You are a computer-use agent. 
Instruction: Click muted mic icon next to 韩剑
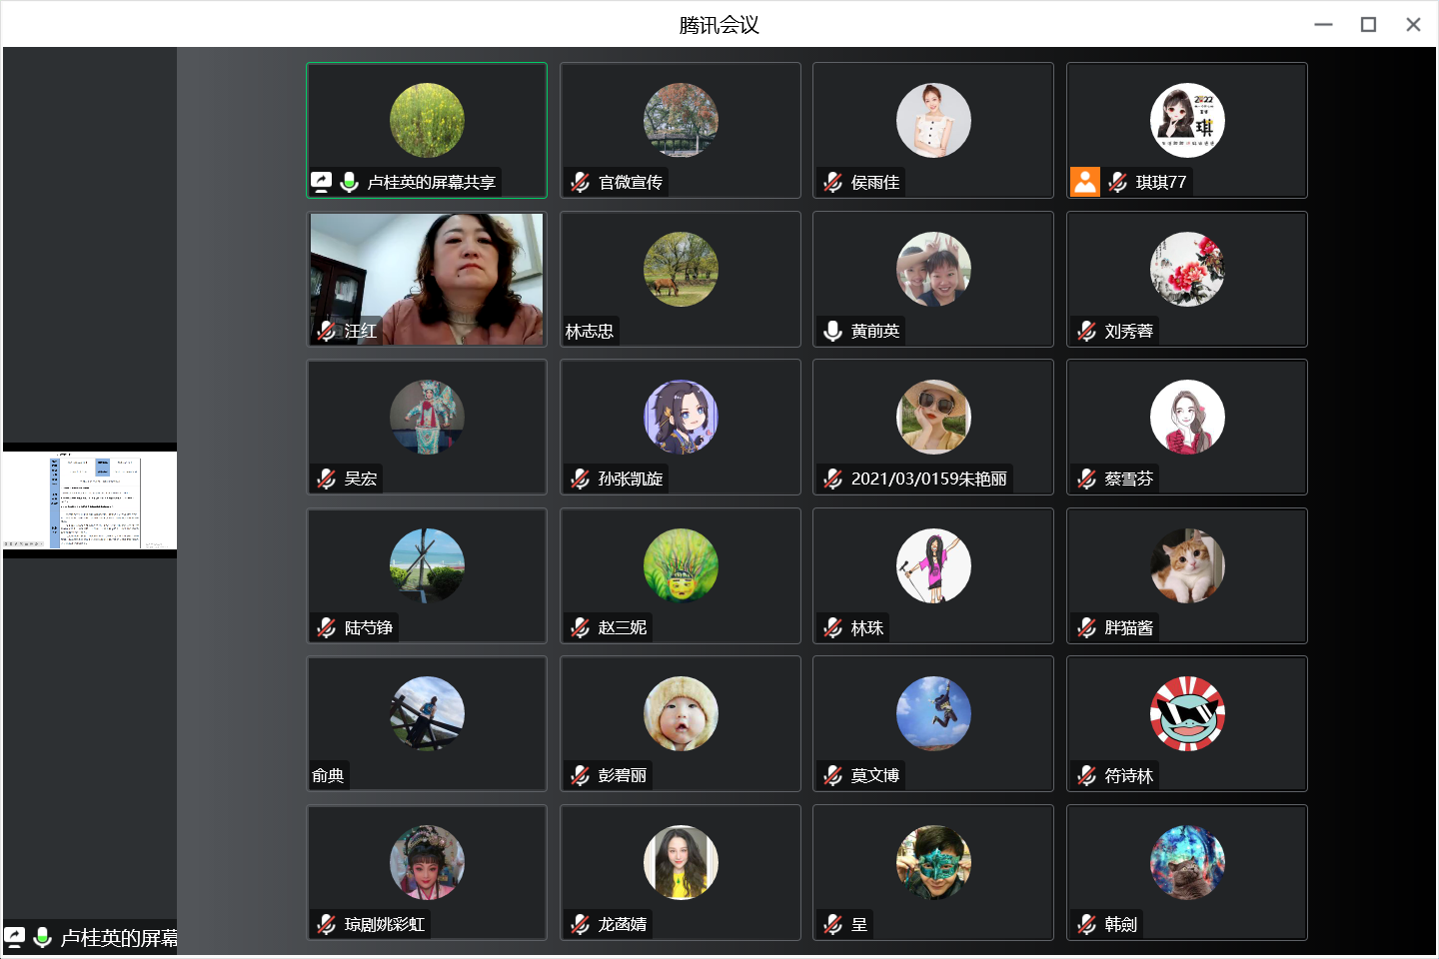tap(1086, 924)
